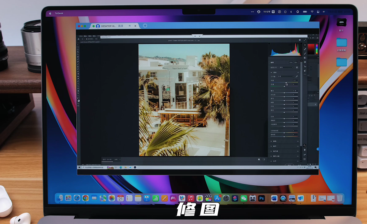Open Photoshop from the macOS Dock
This screenshot has width=367, height=224.
(x=262, y=198)
